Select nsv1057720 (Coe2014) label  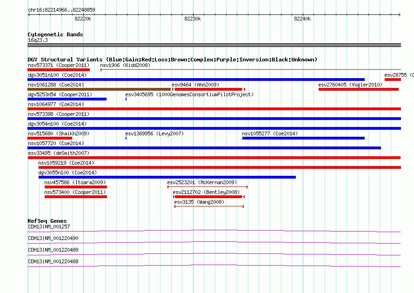tap(56, 143)
